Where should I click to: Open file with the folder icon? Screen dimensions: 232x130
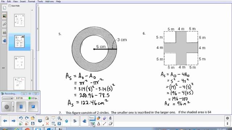[x=33, y=118]
